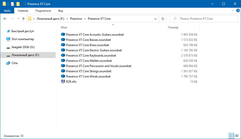
Task: Click the folder icon in address bar
Action: (x=29, y=19)
